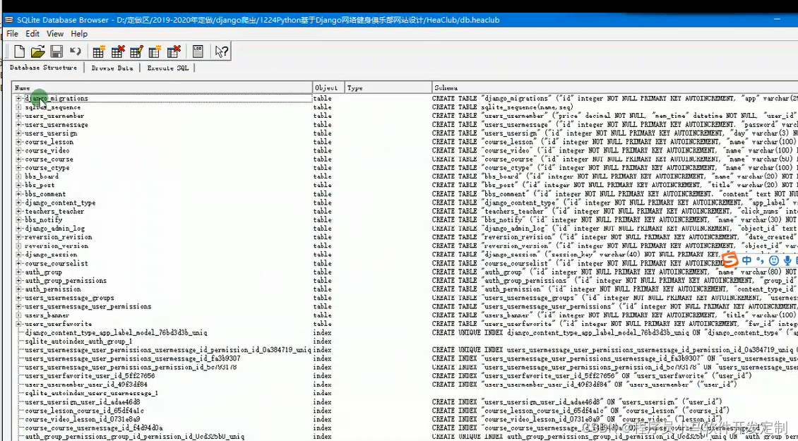The height and width of the screenshot is (441, 798).
Task: Open the Edit menu
Action: 32,34
